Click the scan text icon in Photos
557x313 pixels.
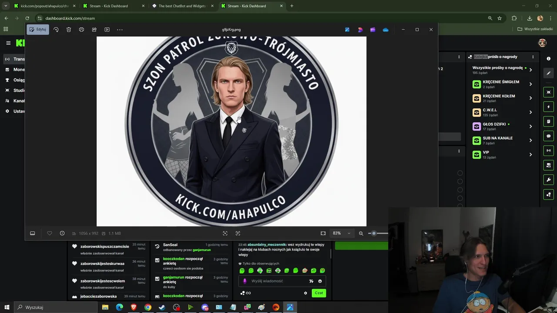point(238,233)
